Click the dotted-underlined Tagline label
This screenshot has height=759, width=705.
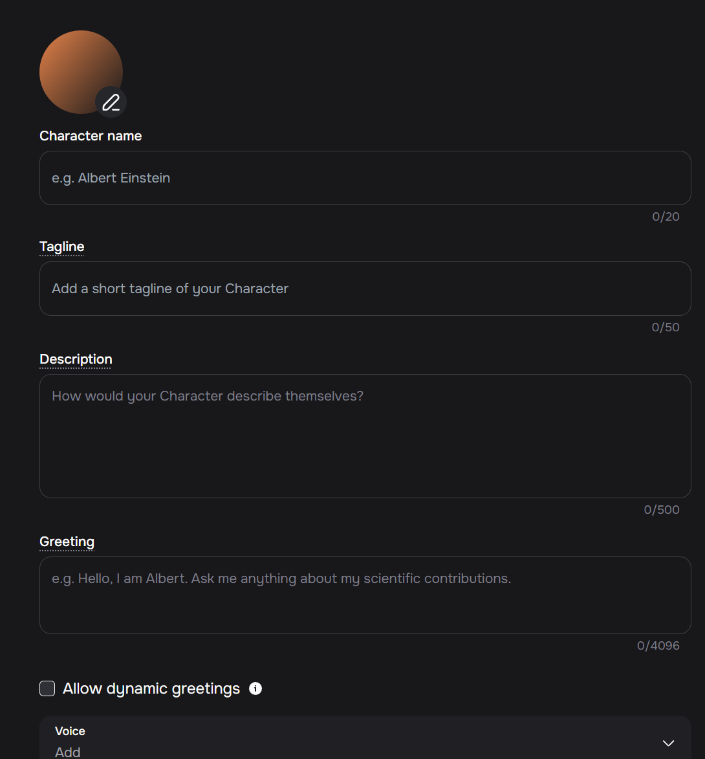point(62,247)
